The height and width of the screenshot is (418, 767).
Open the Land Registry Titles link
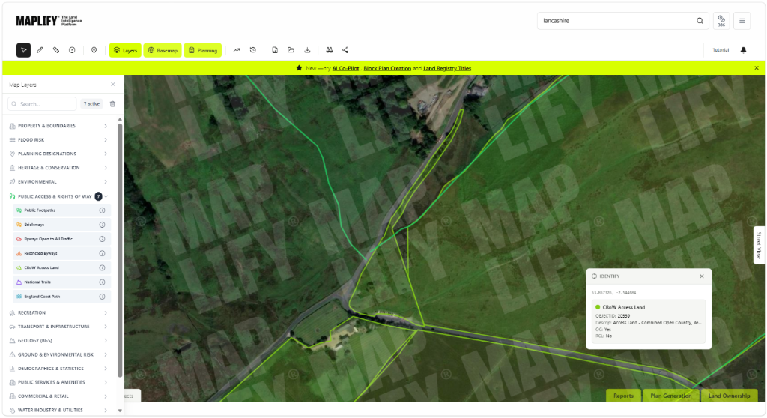pos(447,68)
